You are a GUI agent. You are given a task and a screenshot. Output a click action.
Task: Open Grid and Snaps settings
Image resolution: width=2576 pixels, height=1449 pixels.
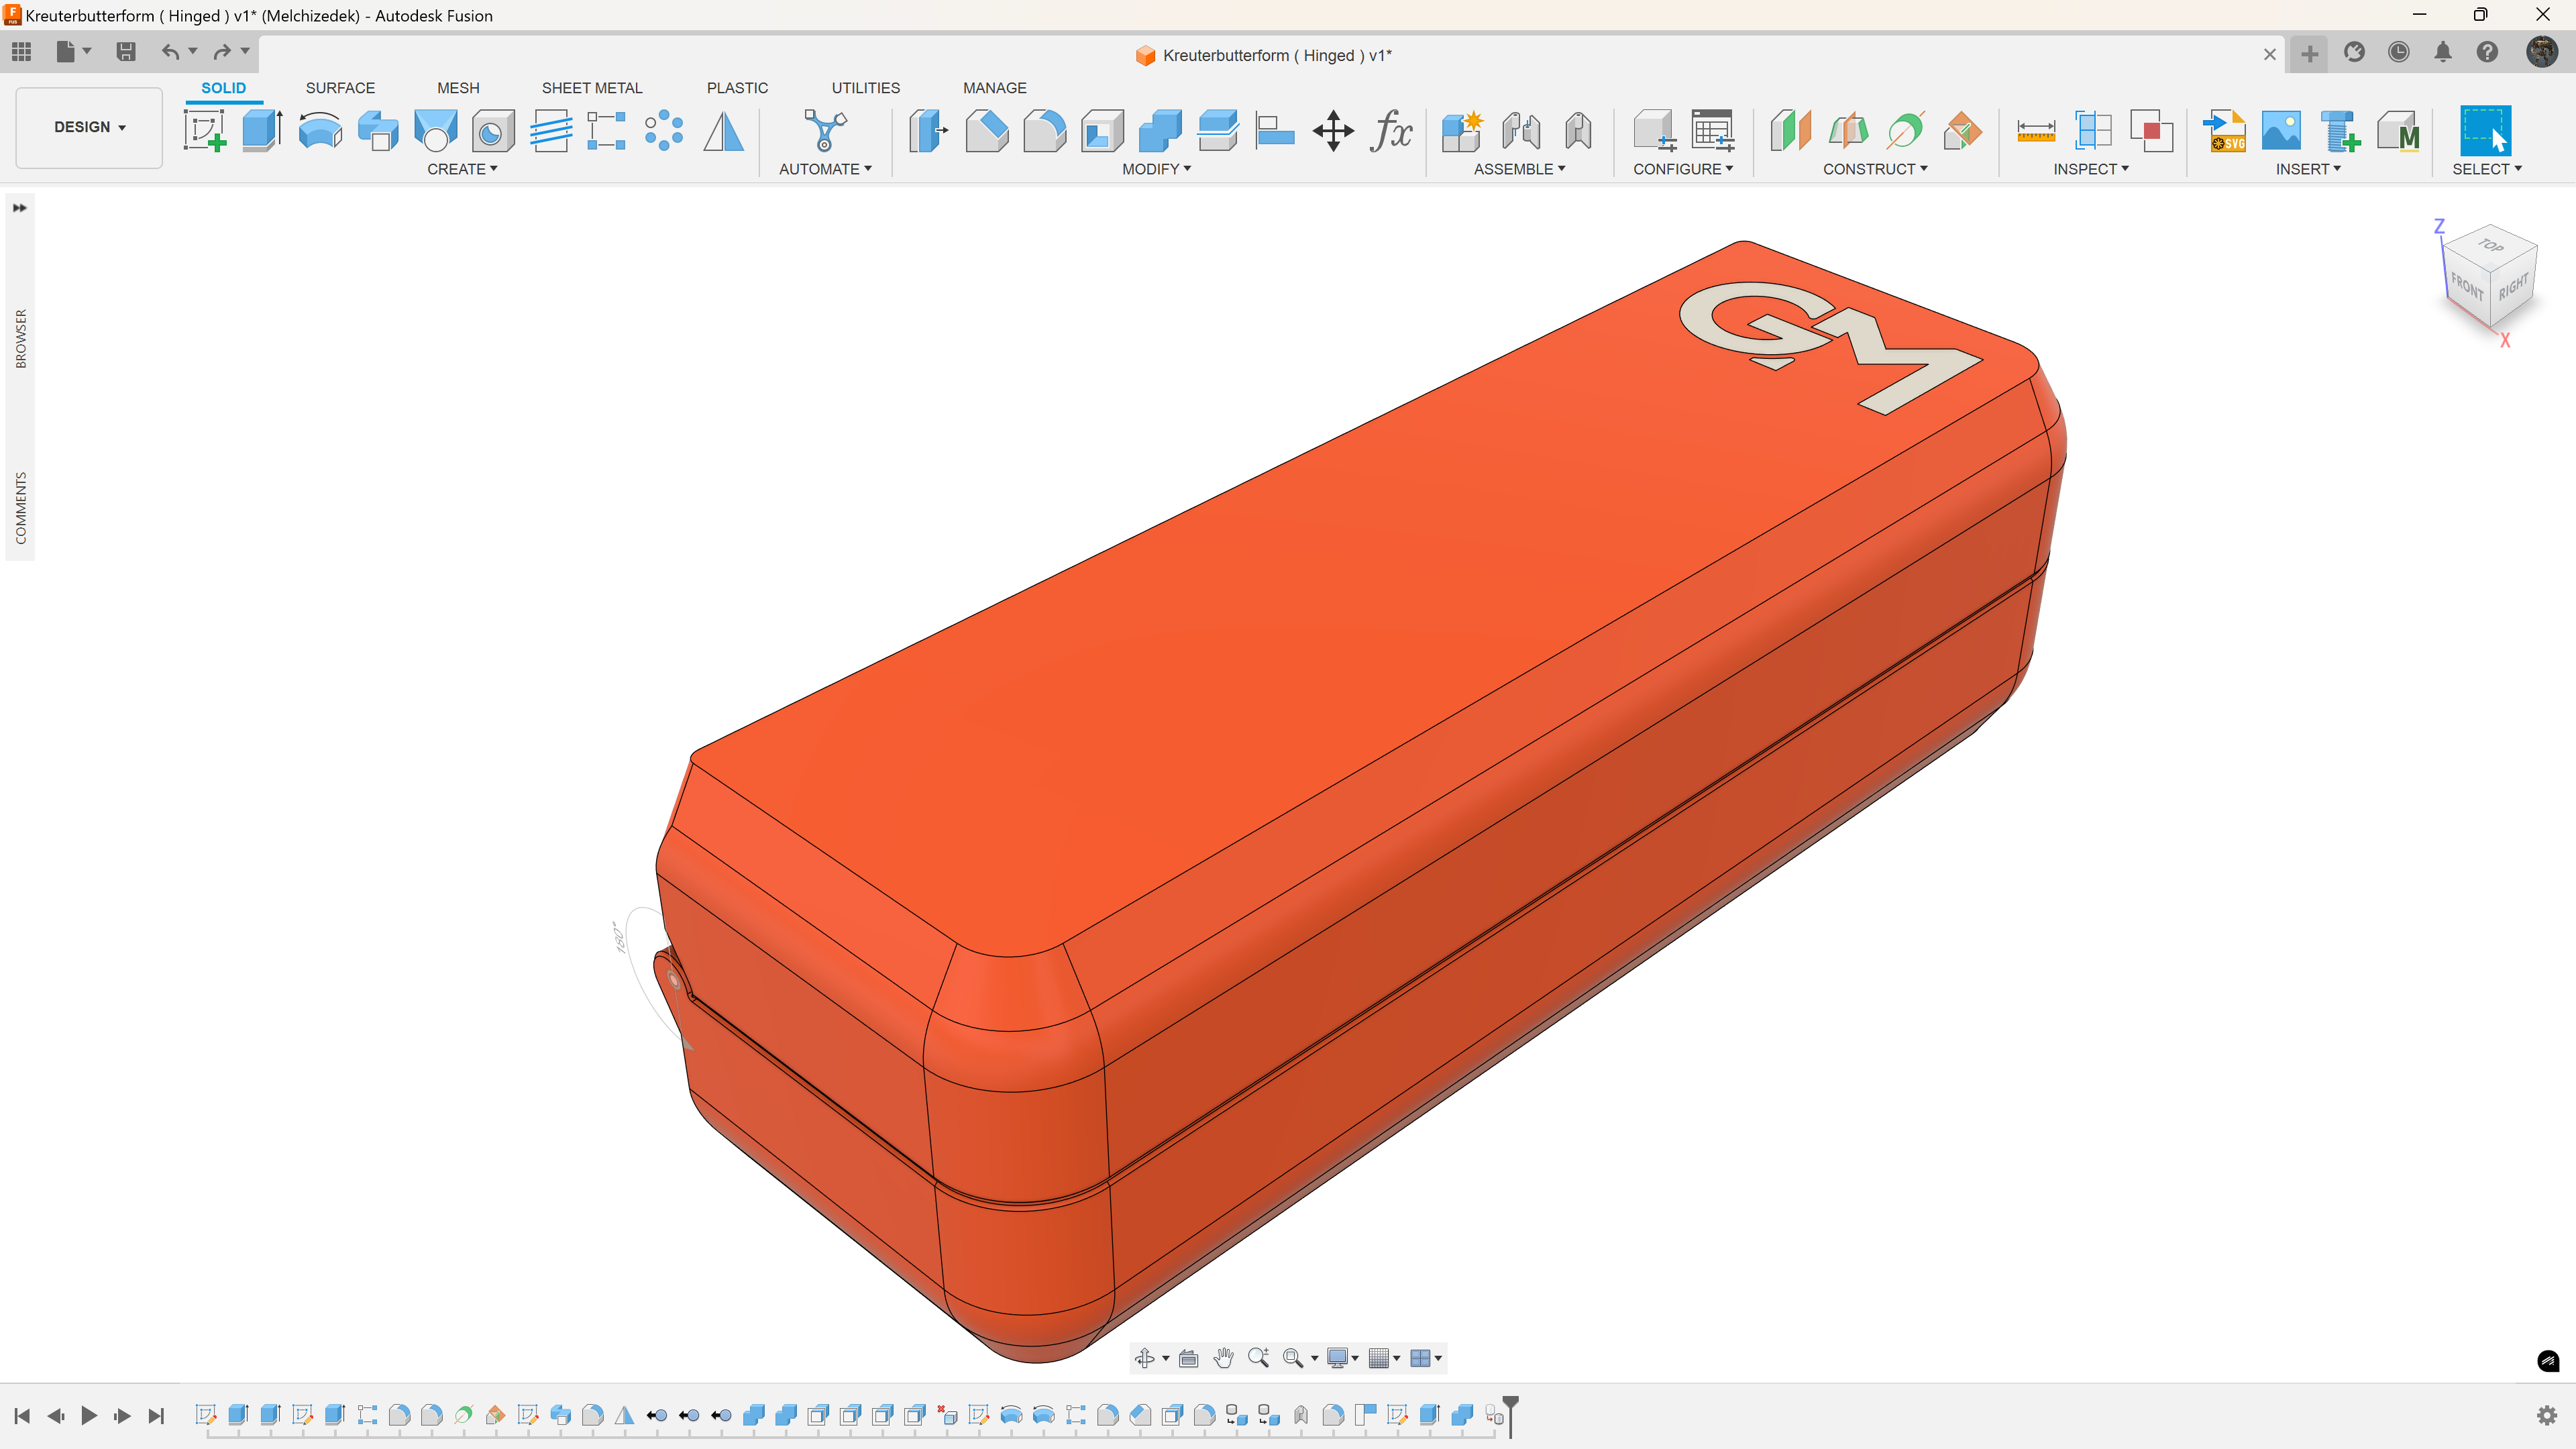(1384, 1358)
